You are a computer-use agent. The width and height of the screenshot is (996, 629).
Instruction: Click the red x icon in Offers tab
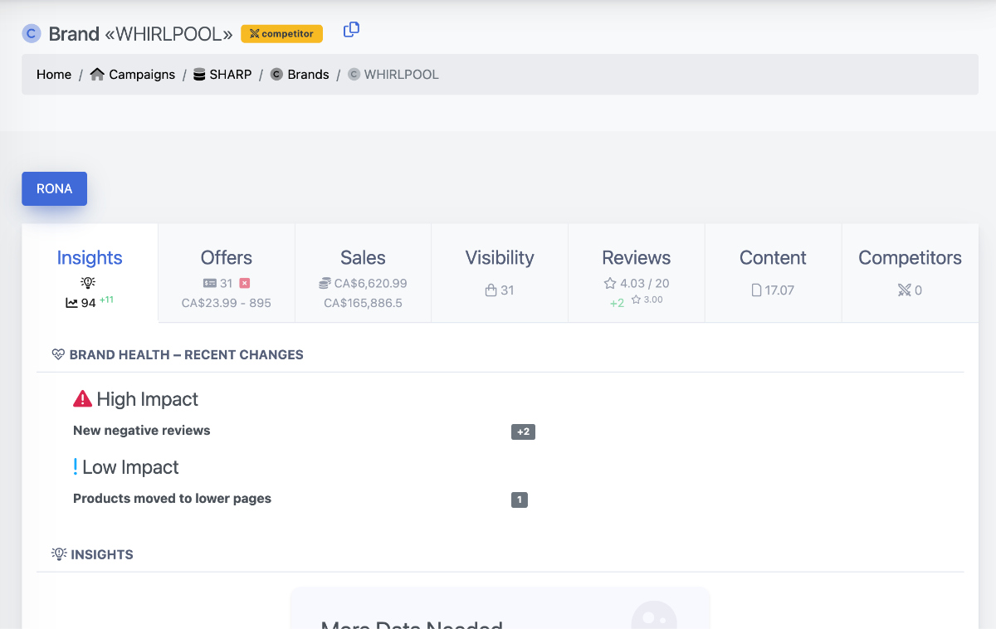(x=245, y=284)
